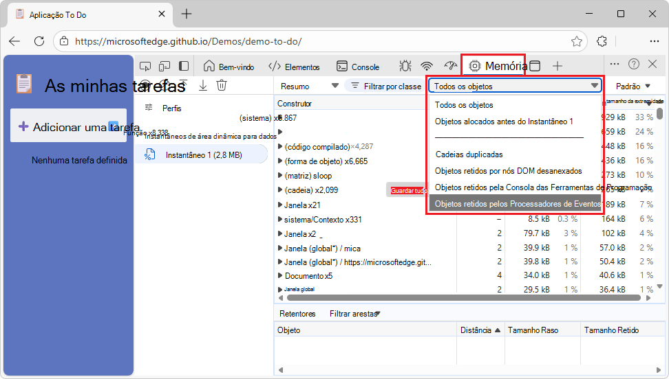Click the inspect element icon in DevTools

(145, 66)
